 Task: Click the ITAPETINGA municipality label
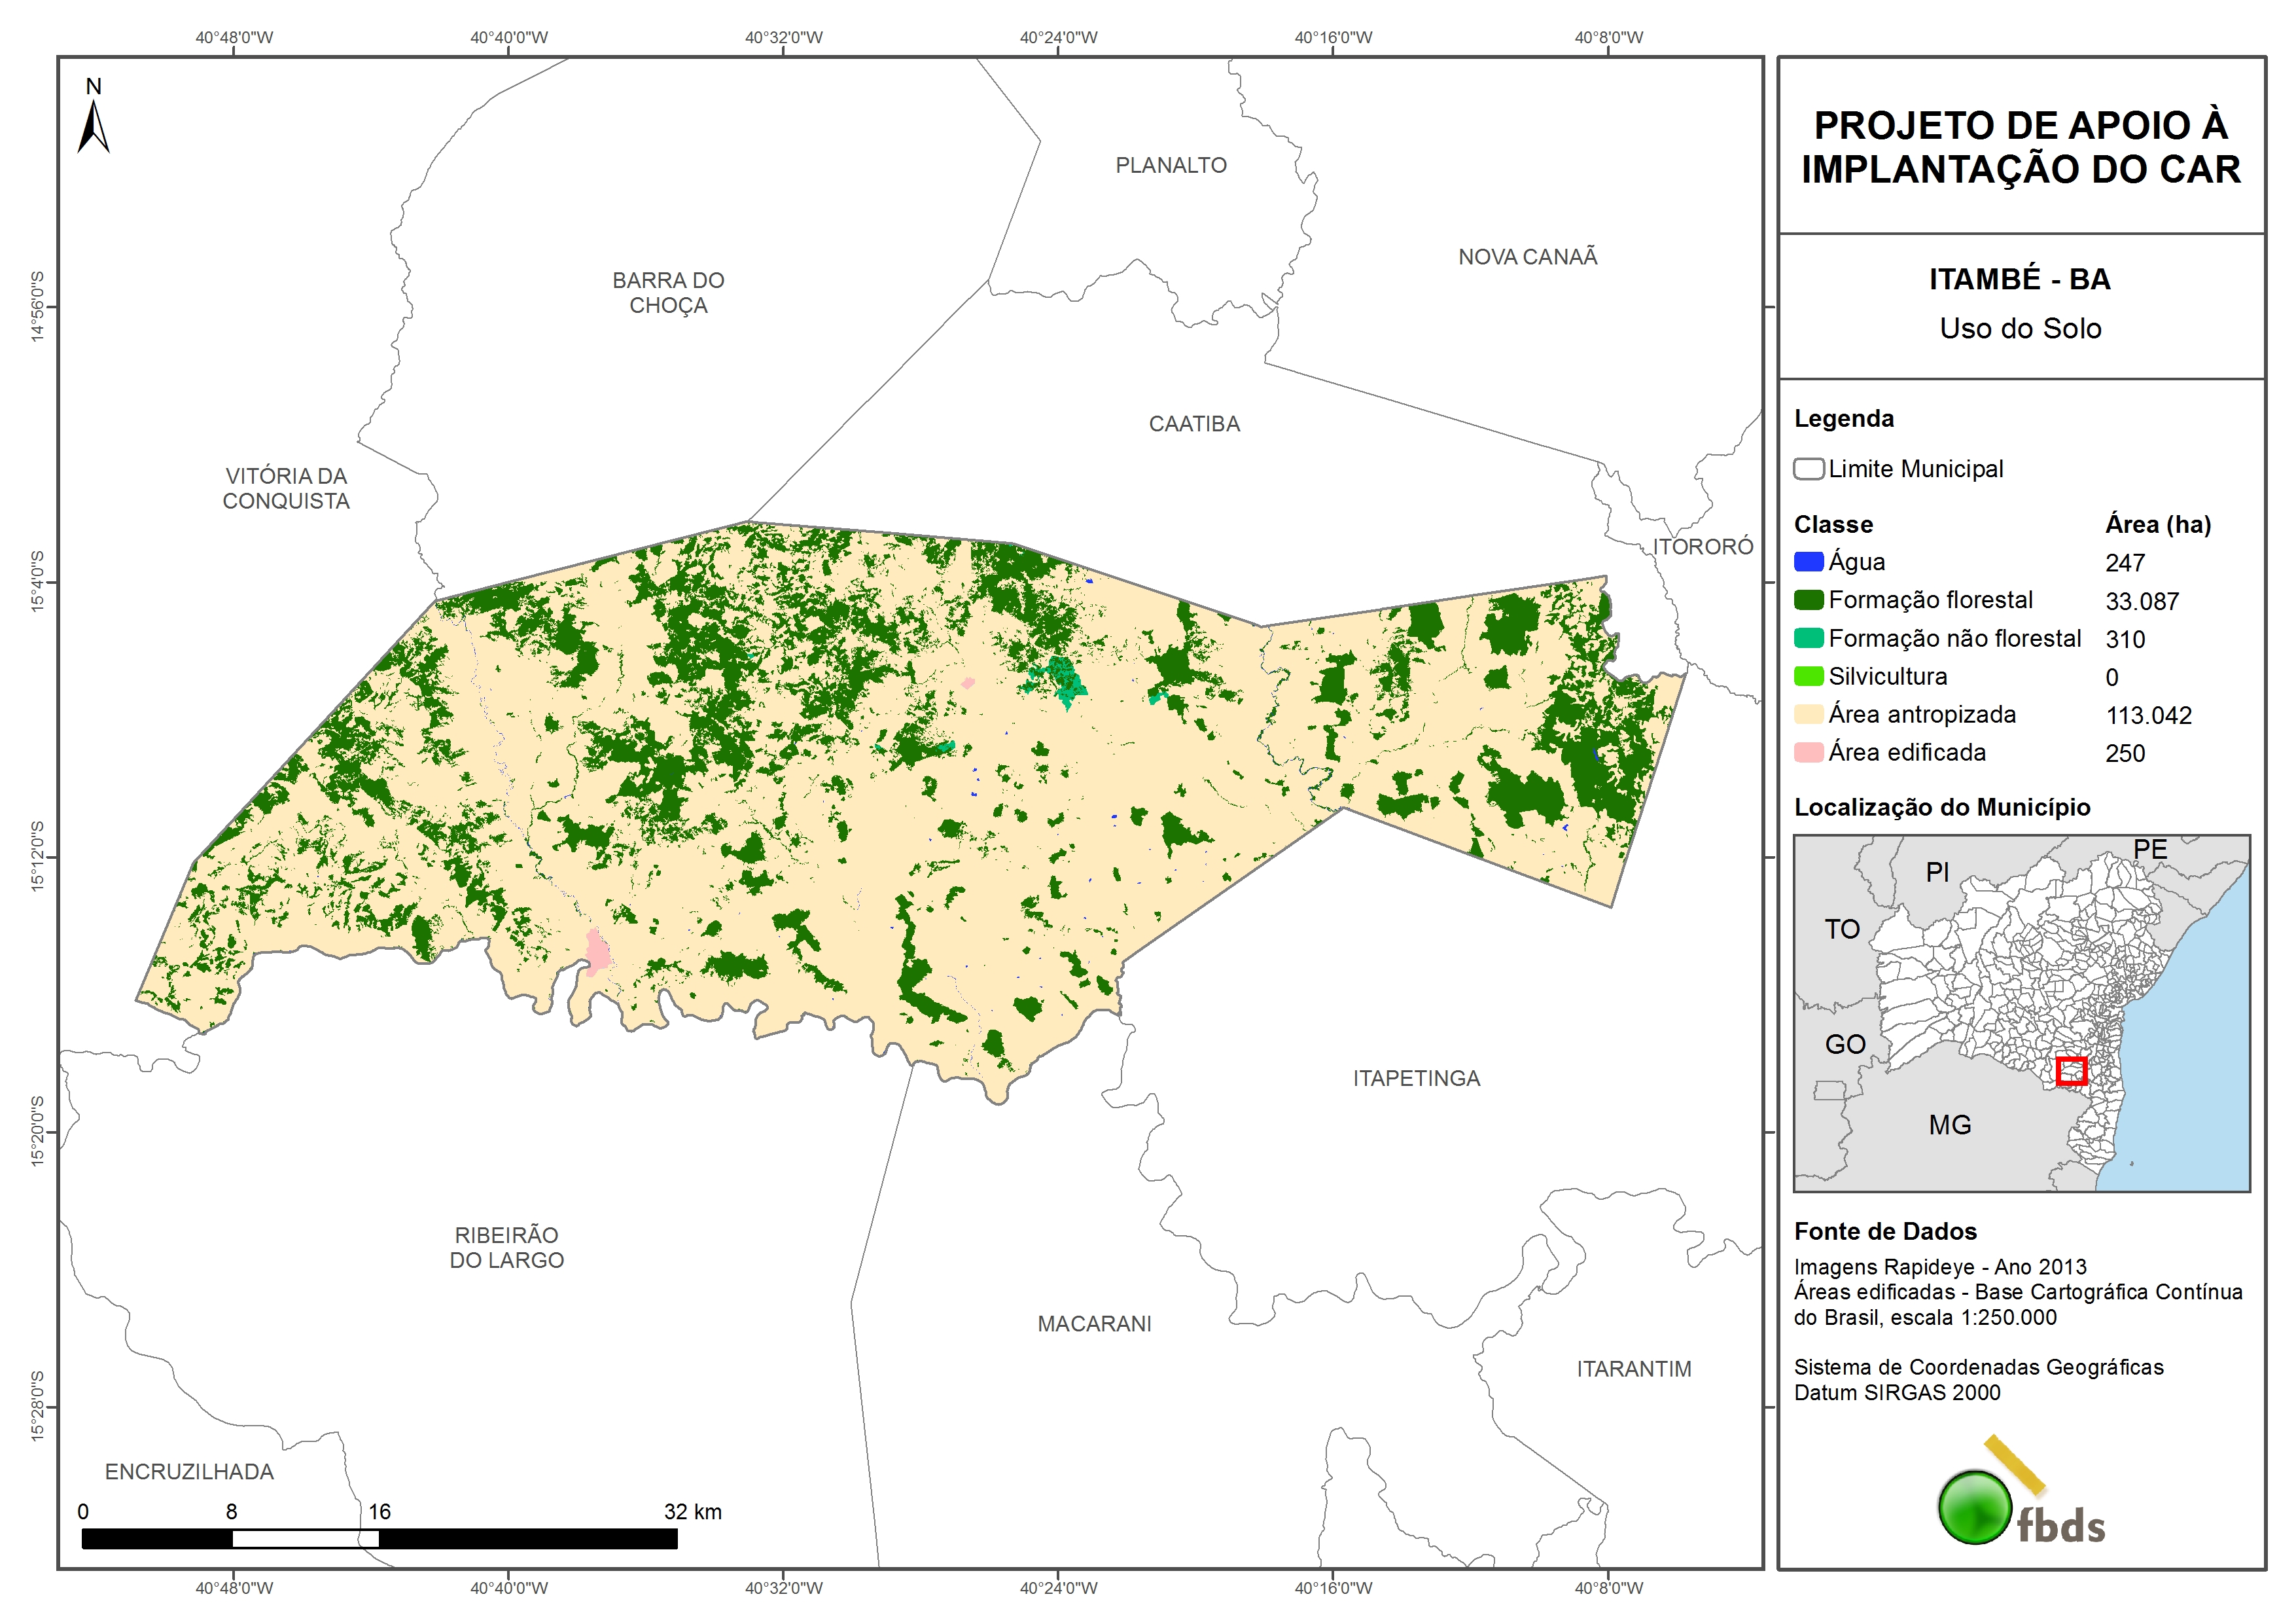[x=1416, y=1079]
